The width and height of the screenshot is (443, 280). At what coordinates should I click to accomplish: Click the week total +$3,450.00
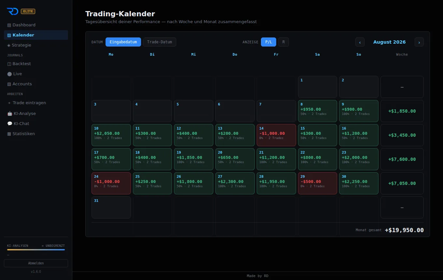402,135
